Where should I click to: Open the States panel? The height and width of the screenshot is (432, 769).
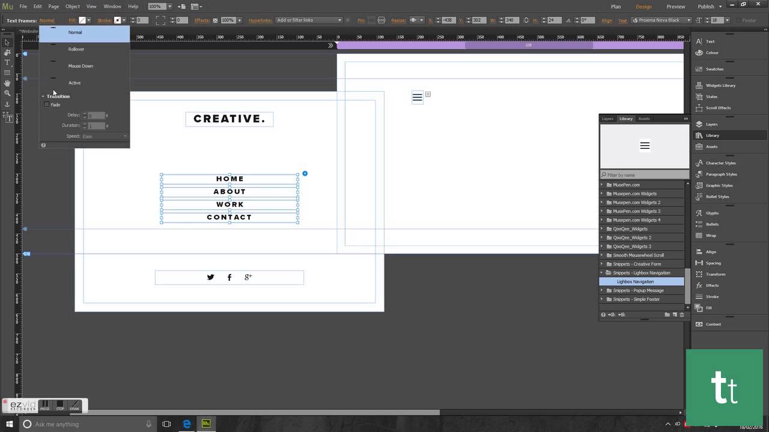[711, 97]
